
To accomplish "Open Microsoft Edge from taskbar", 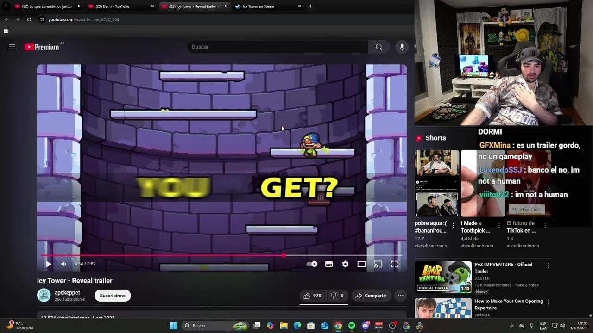I will [x=297, y=326].
